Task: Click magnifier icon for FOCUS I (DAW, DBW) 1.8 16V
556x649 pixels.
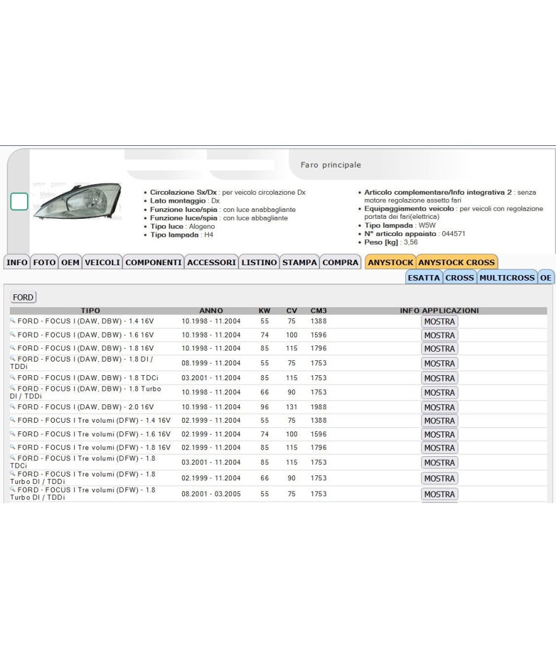Action: (13, 347)
